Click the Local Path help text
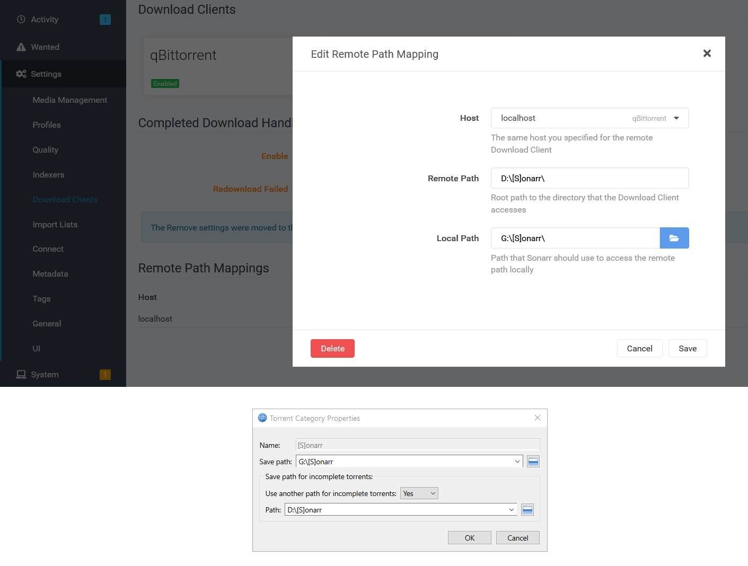Viewport: 748px width, 566px height. [583, 264]
